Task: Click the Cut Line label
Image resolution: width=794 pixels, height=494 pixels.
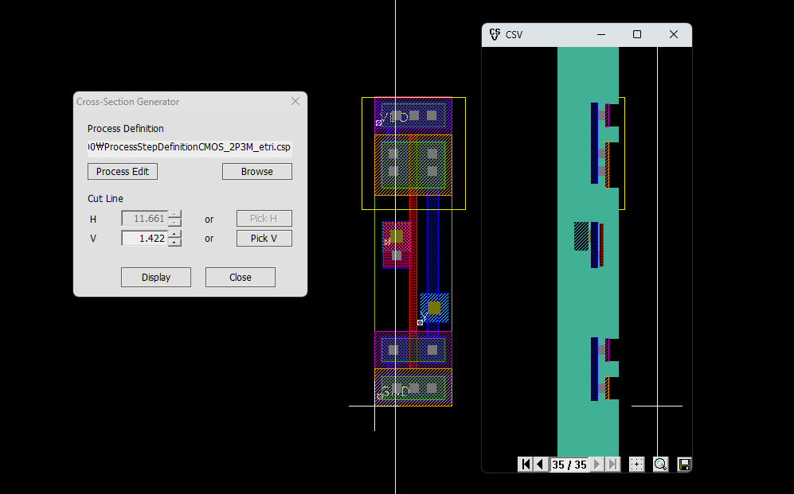Action: (105, 198)
